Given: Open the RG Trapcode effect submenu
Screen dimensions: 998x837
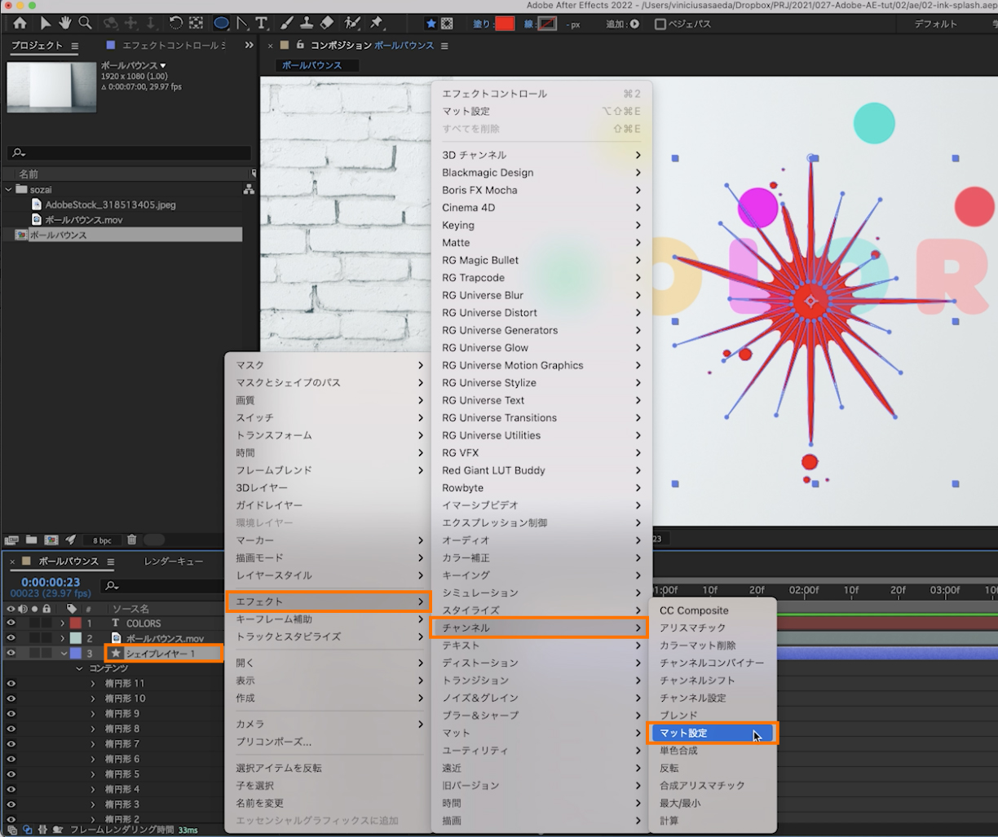Looking at the screenshot, I should (541, 277).
